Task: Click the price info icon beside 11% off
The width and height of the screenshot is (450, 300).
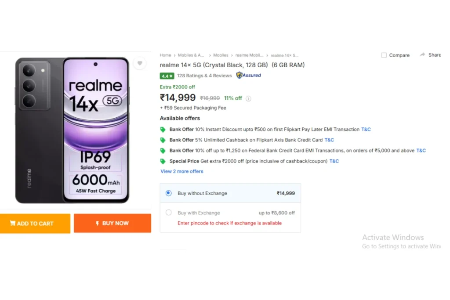Action: [248, 99]
